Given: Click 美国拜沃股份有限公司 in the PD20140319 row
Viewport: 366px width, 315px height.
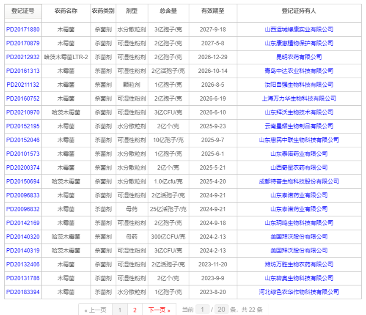Looking at the screenshot, I should [x=299, y=250].
